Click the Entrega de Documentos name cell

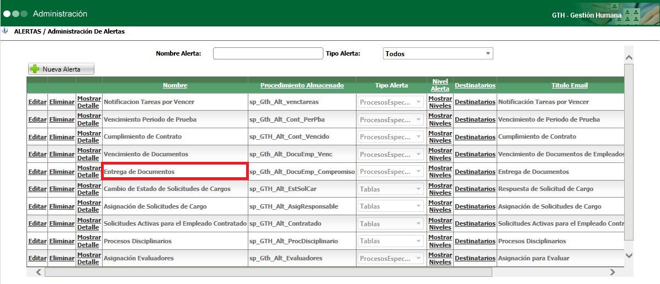175,172
